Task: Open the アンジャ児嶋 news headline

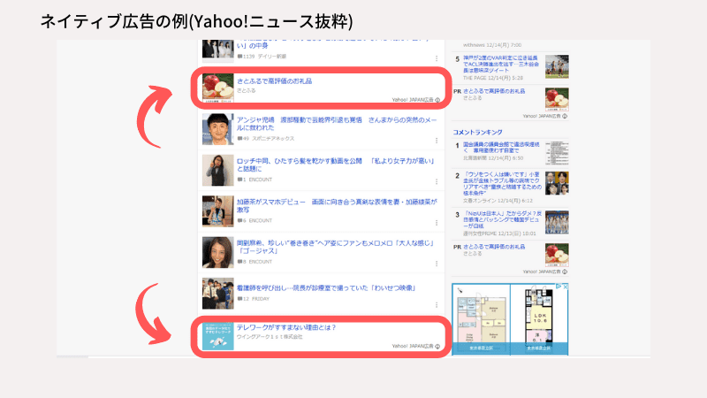Action: pyautogui.click(x=337, y=124)
